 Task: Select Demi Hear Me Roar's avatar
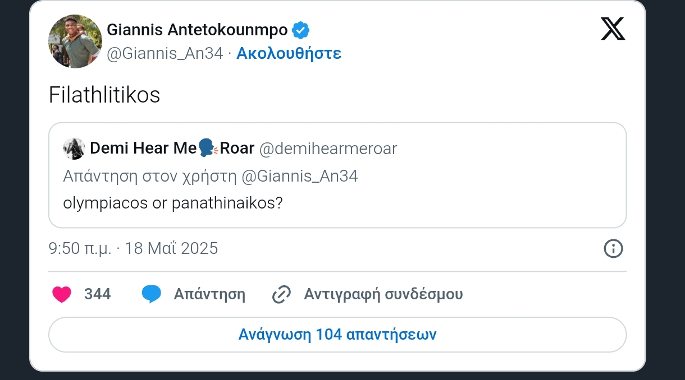pyautogui.click(x=74, y=149)
